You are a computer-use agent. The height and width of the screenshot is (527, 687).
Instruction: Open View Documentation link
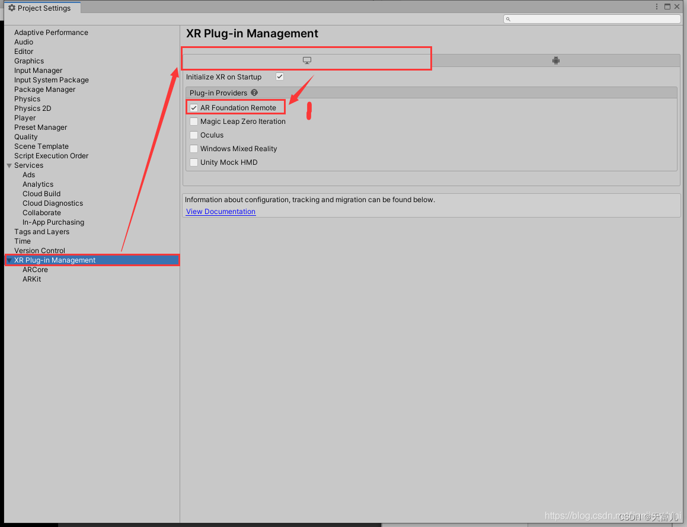pos(220,211)
